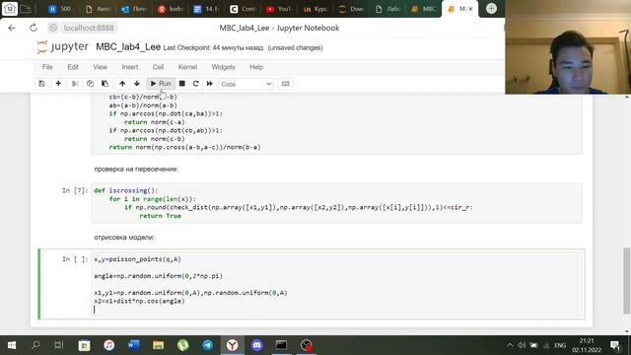
Task: Save the notebook with the floppy icon
Action: coord(41,84)
